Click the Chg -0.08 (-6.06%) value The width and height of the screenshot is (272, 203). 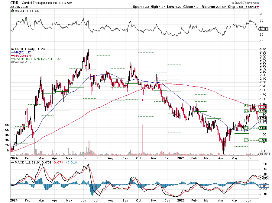pyautogui.click(x=242, y=7)
